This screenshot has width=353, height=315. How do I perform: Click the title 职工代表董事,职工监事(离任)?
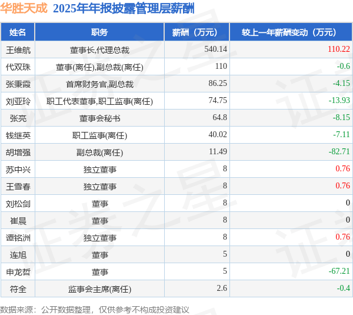99,101
